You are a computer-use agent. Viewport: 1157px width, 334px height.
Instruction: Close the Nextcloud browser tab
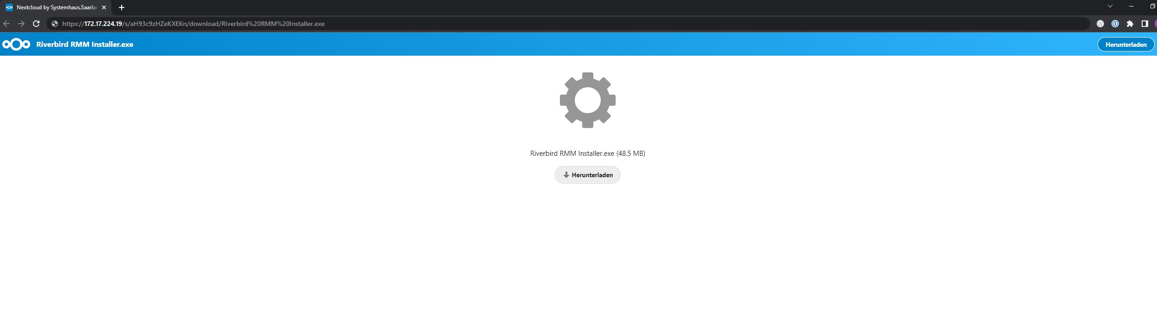(x=104, y=7)
